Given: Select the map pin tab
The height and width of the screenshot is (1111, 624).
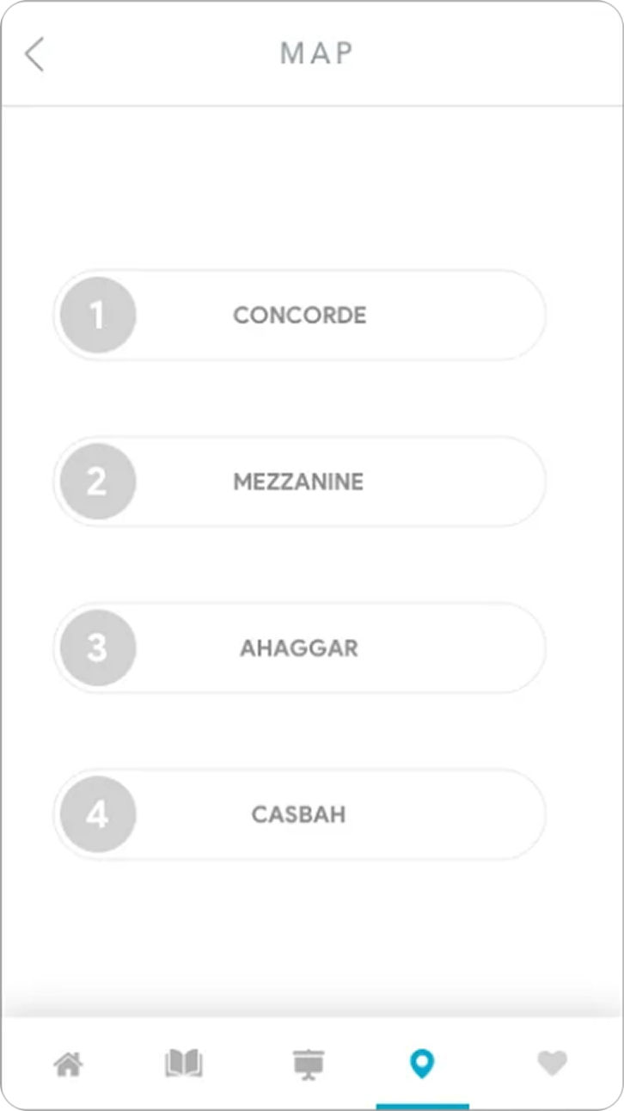Looking at the screenshot, I should (422, 1065).
